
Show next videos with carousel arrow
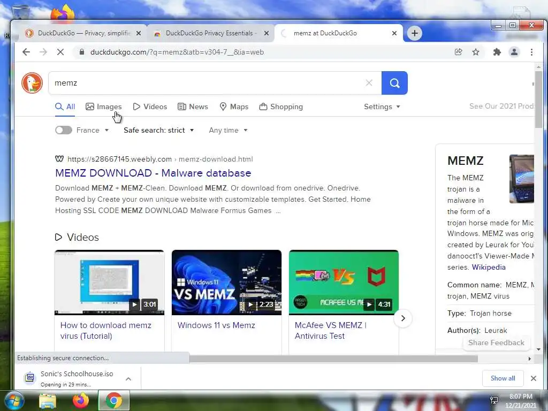[403, 318]
